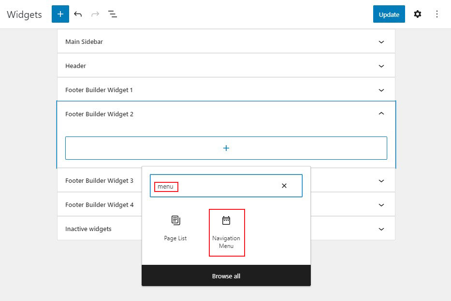Viewport: 451px width, 301px height.
Task: Clear the search with the X icon
Action: click(284, 186)
